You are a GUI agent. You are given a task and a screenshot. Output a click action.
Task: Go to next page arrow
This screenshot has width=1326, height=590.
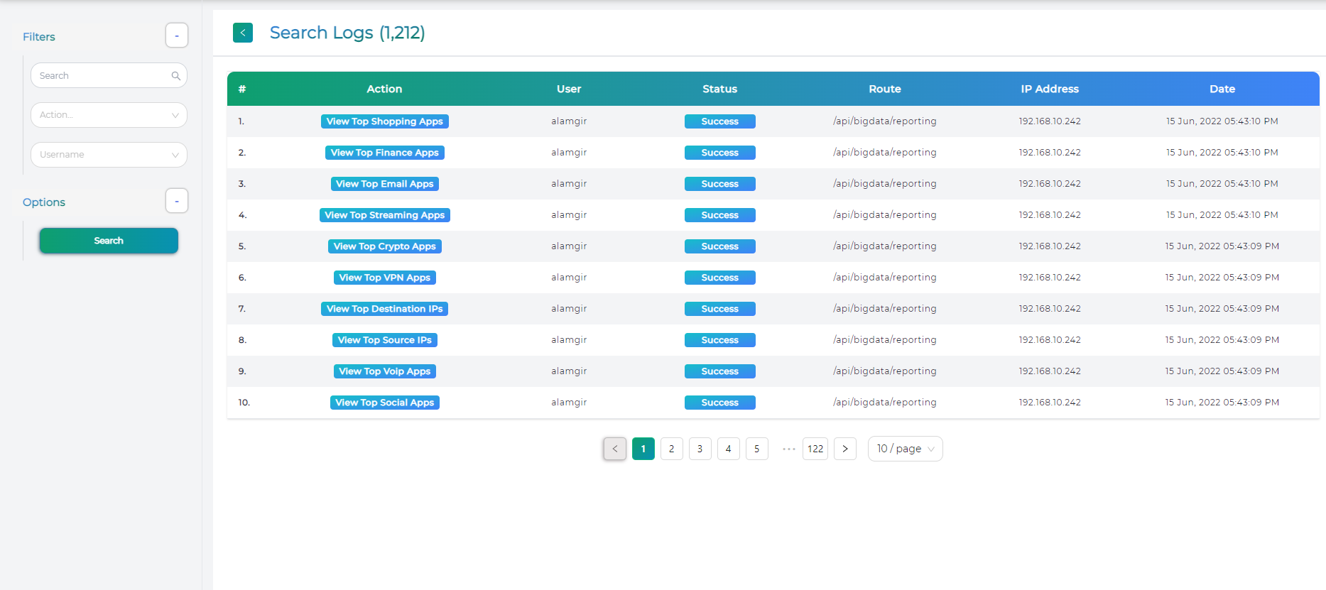tap(844, 449)
